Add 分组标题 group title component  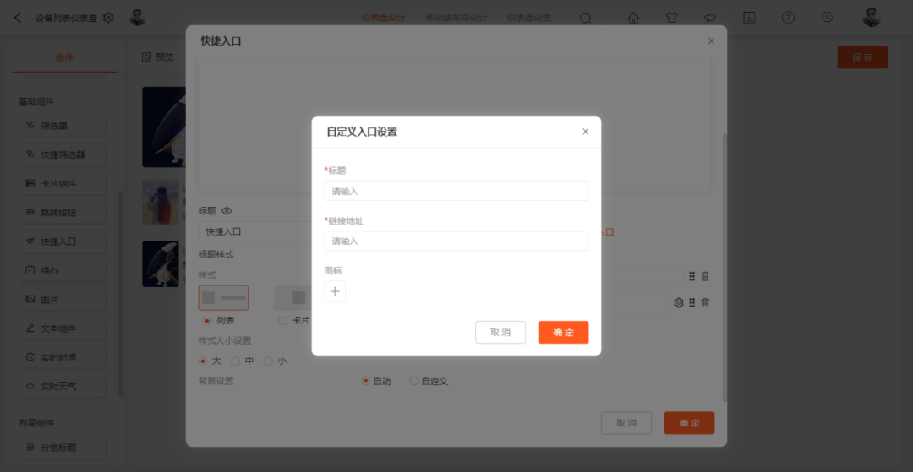point(63,448)
